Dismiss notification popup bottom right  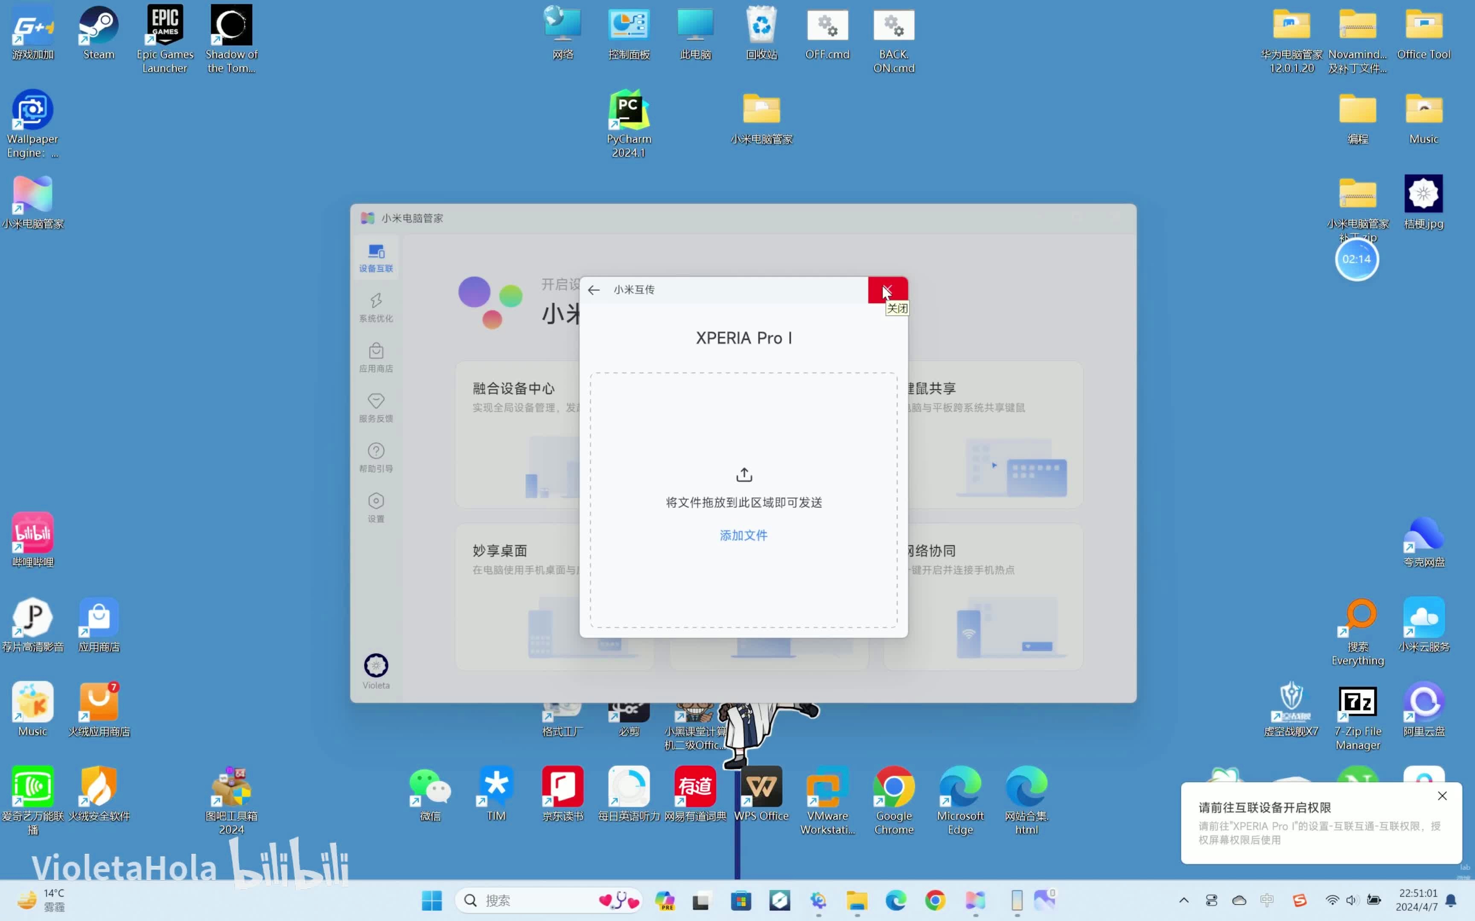(1441, 795)
